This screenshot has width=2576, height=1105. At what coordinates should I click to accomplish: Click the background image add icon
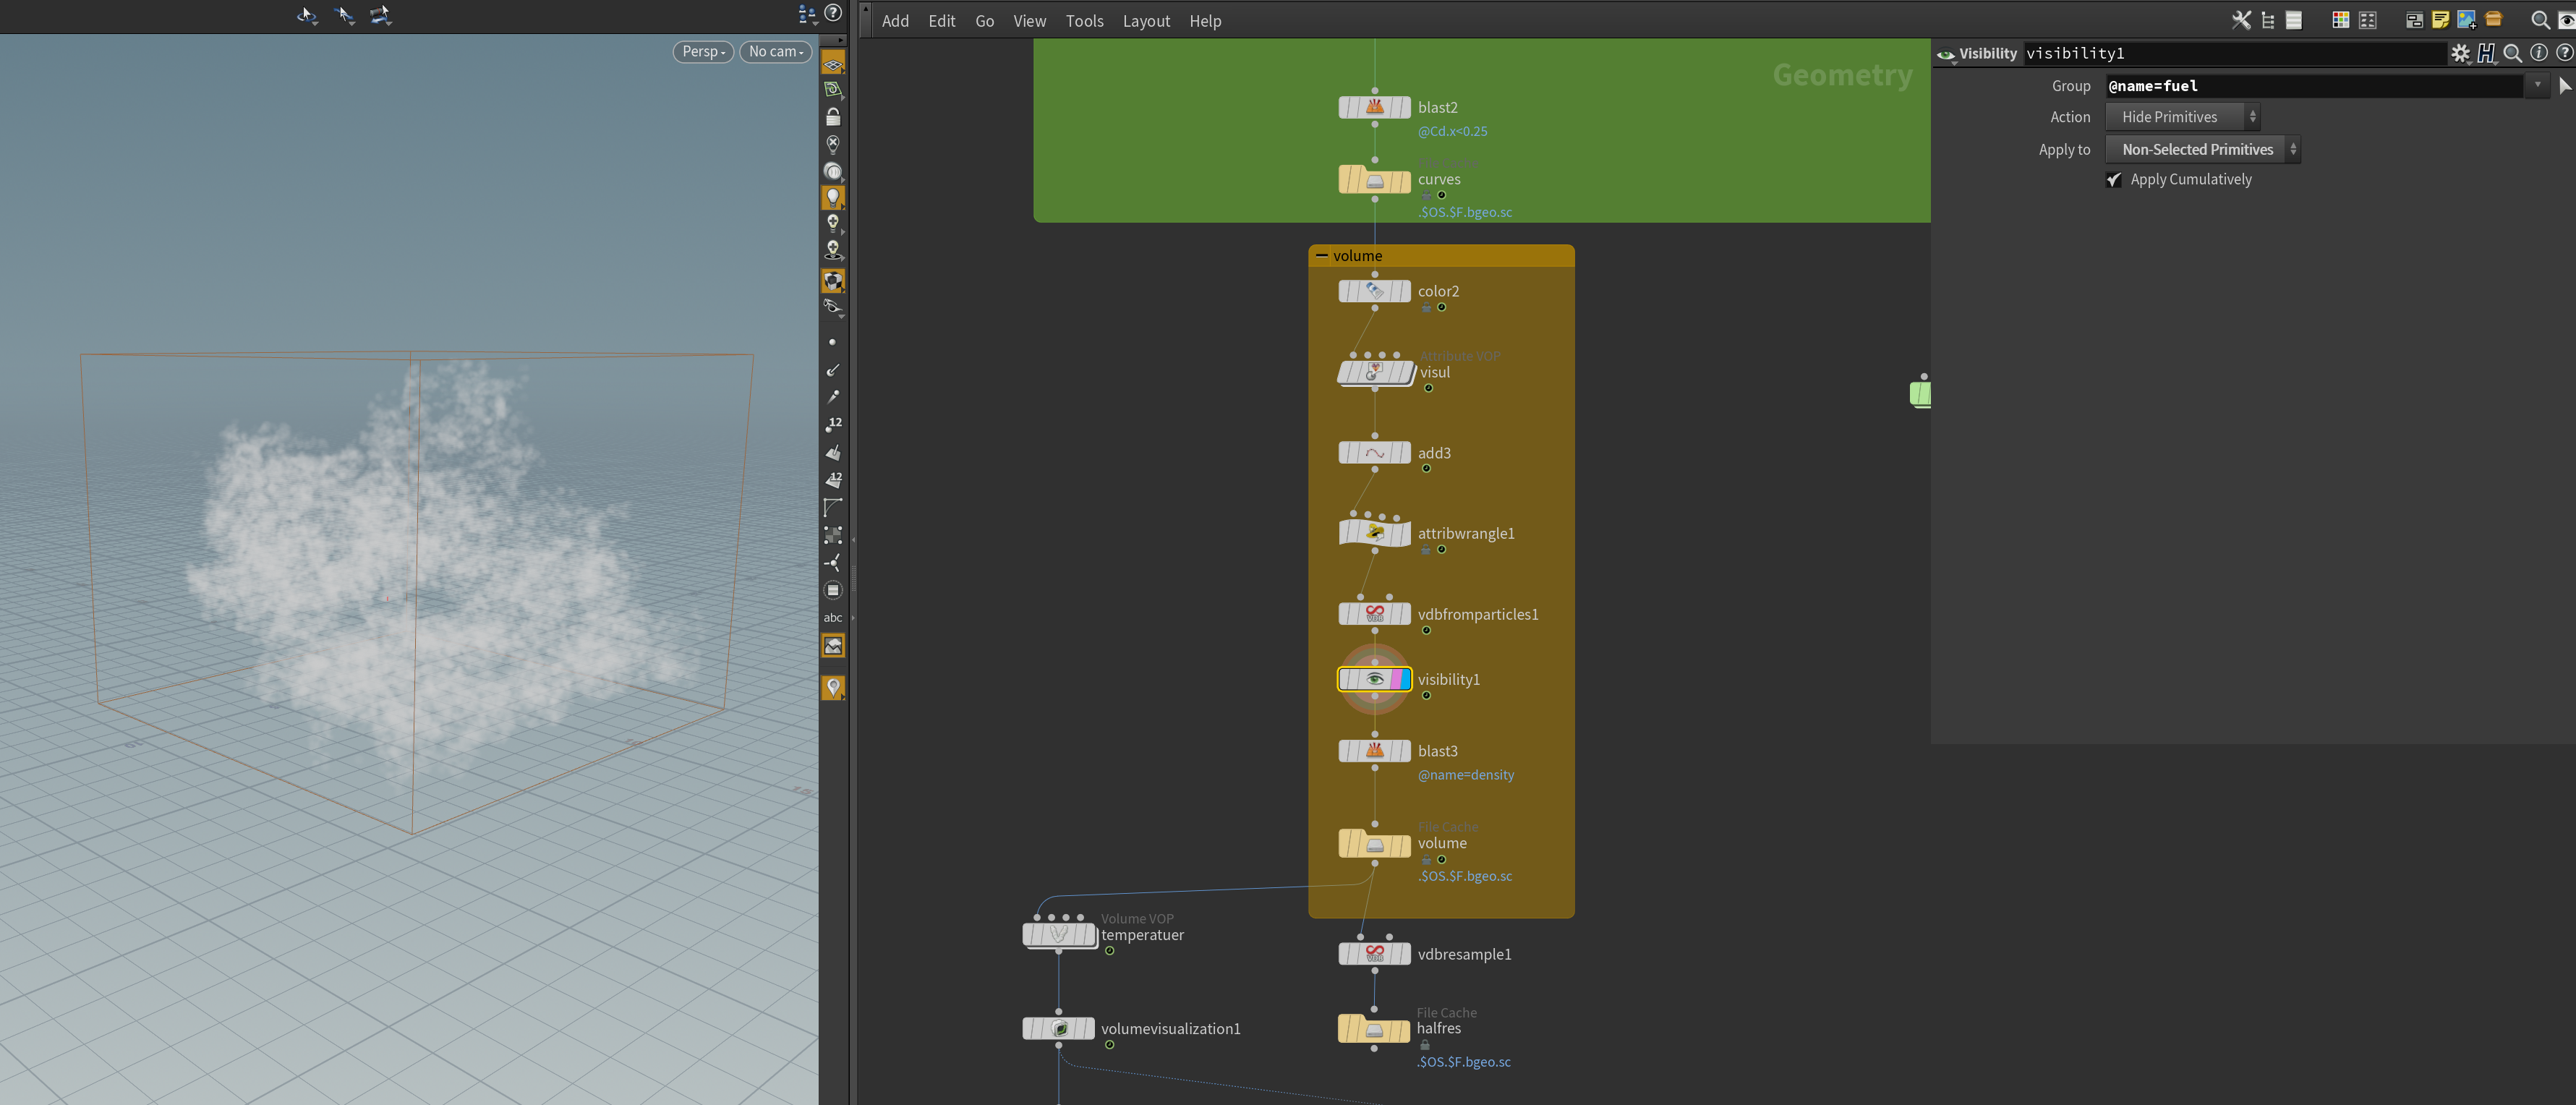pos(2466,20)
